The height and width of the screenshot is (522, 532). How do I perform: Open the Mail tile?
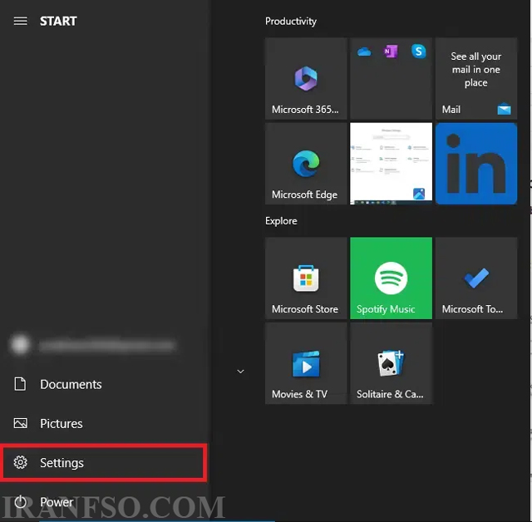(476, 78)
